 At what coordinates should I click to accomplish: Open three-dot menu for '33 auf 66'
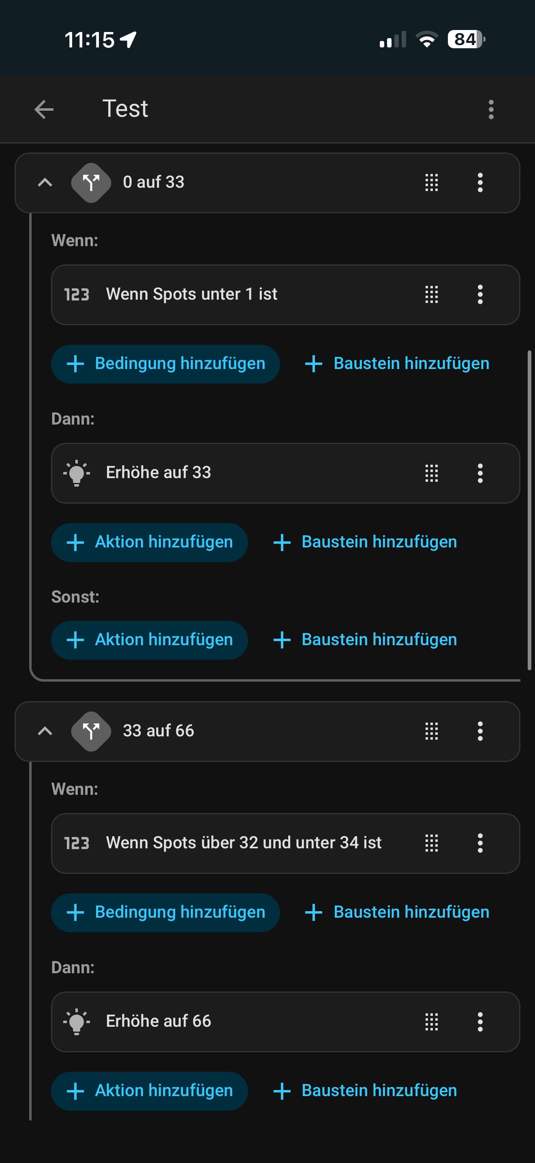[480, 732]
